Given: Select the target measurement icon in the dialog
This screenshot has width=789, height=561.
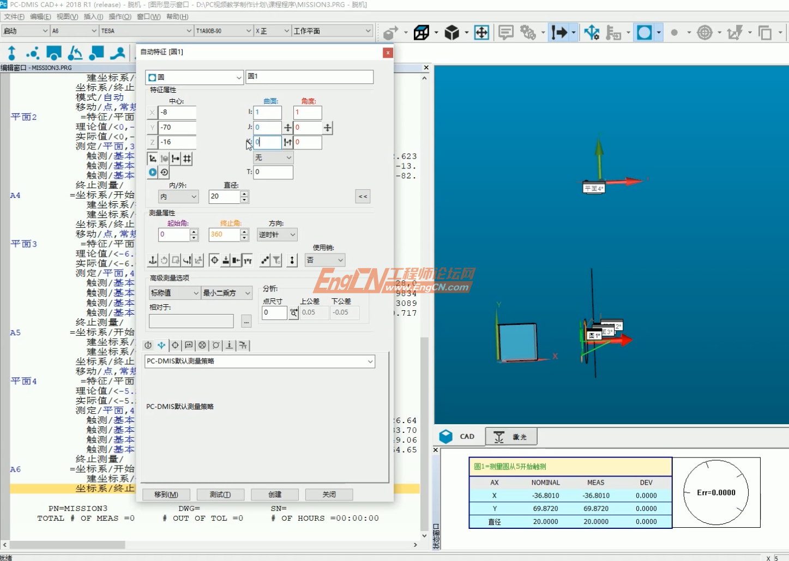Looking at the screenshot, I should [215, 260].
